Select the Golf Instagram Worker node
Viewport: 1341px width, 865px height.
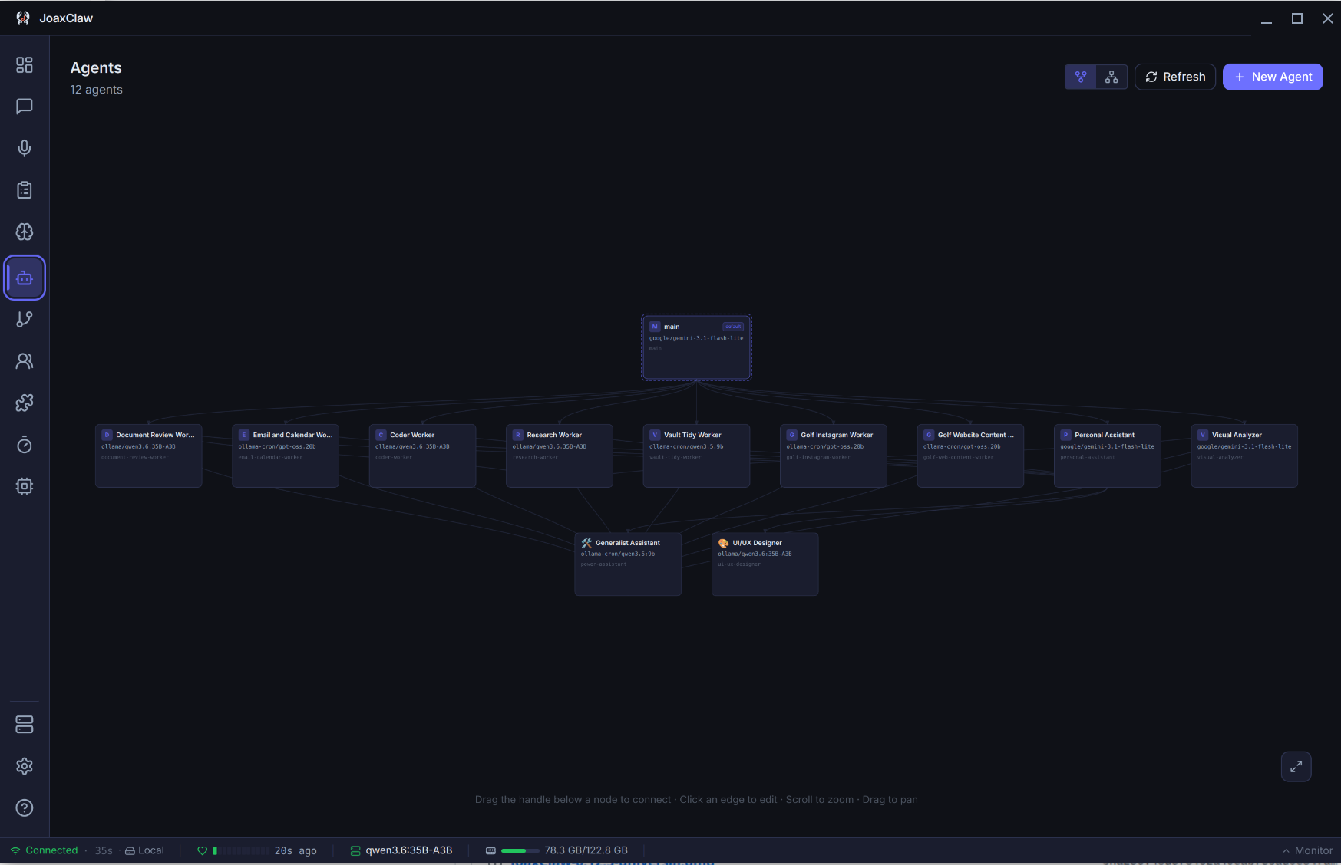(834, 456)
